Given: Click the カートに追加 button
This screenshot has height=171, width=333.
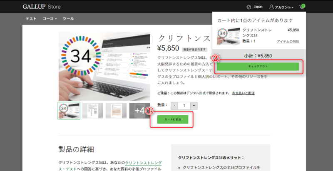Looking at the screenshot, I should click(x=173, y=119).
